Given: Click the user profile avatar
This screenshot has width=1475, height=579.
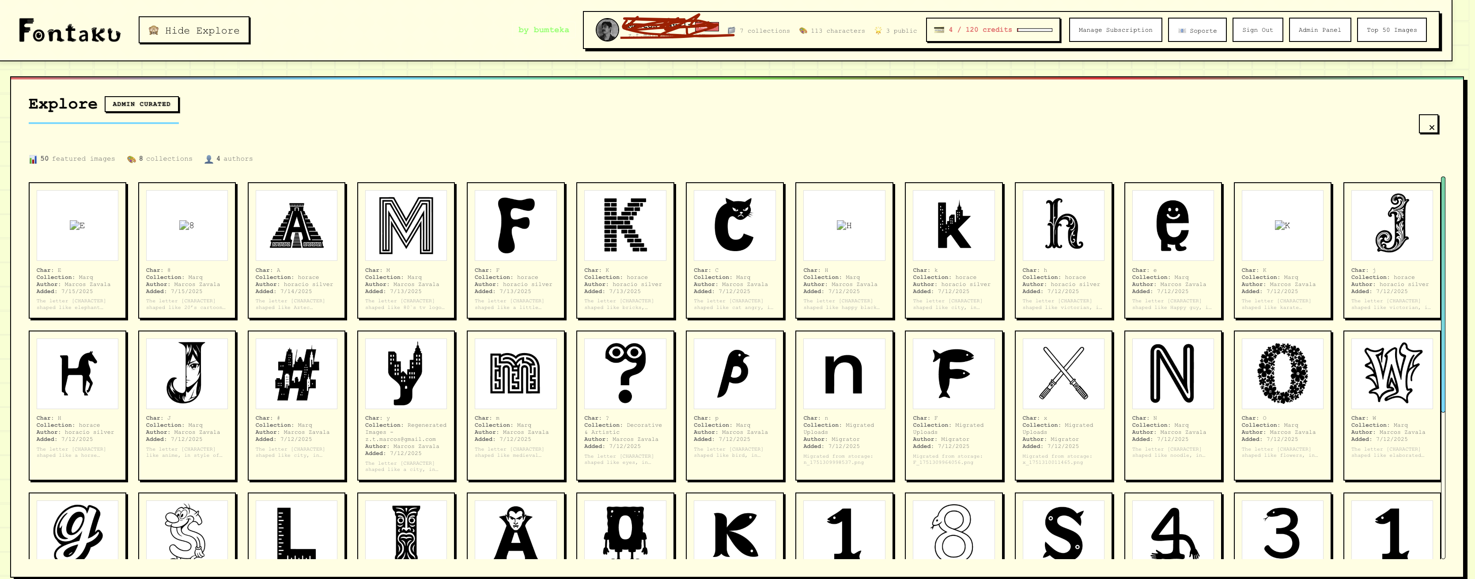Looking at the screenshot, I should tap(607, 30).
